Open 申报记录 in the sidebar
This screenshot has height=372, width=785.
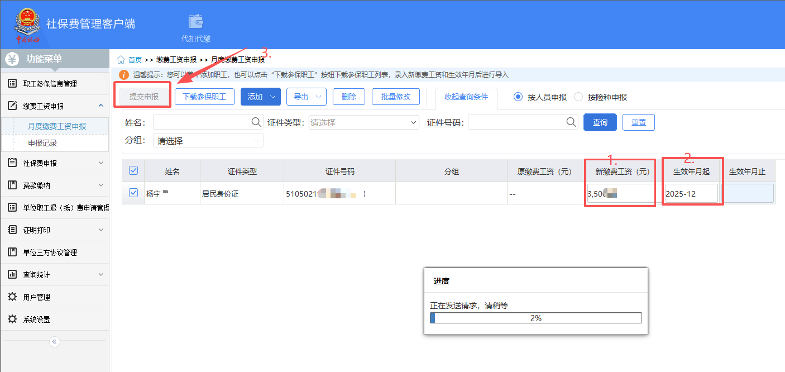click(x=42, y=143)
